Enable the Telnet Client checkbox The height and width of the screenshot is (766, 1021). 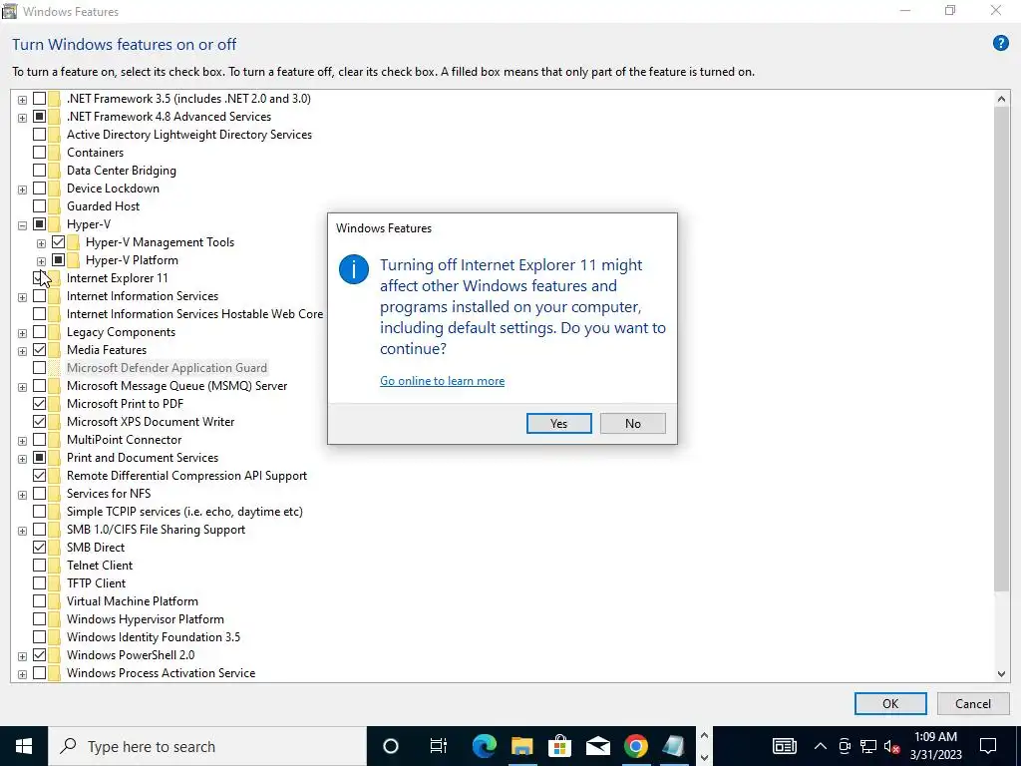(x=39, y=566)
